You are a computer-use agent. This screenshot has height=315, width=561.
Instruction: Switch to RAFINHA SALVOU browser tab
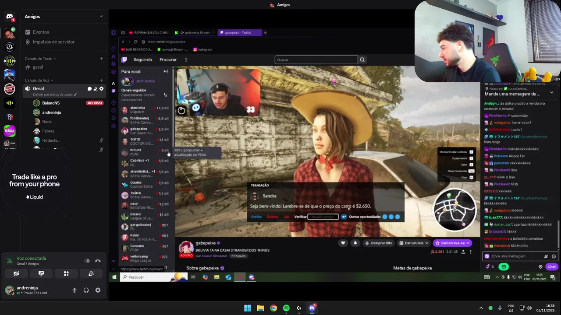[x=148, y=32]
